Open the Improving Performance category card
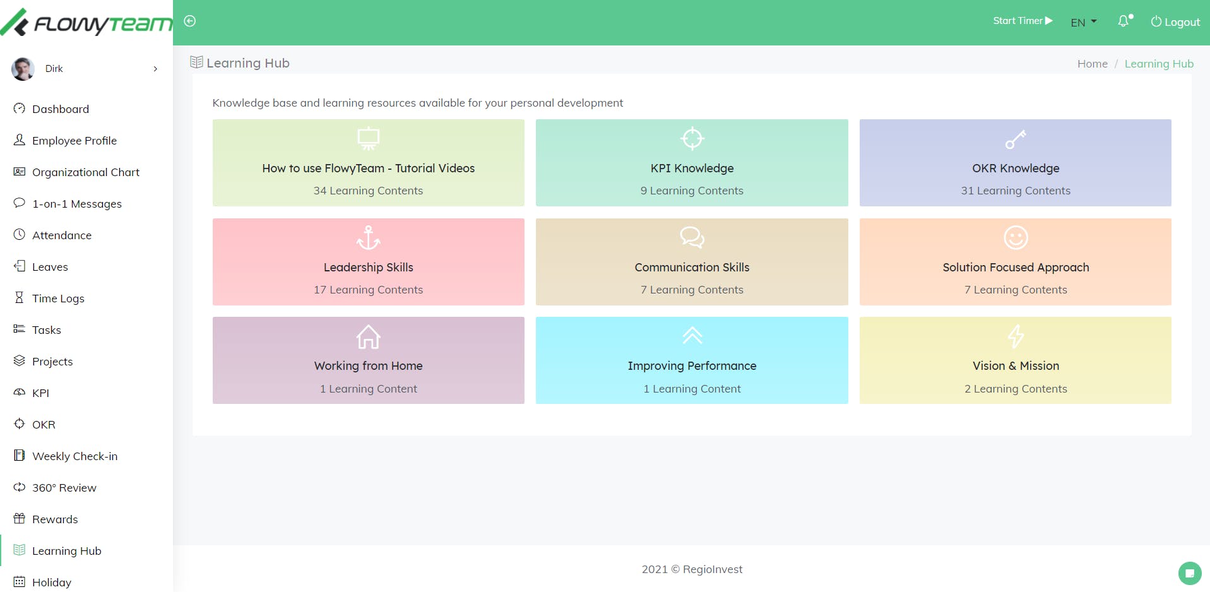The width and height of the screenshot is (1210, 592). tap(692, 360)
